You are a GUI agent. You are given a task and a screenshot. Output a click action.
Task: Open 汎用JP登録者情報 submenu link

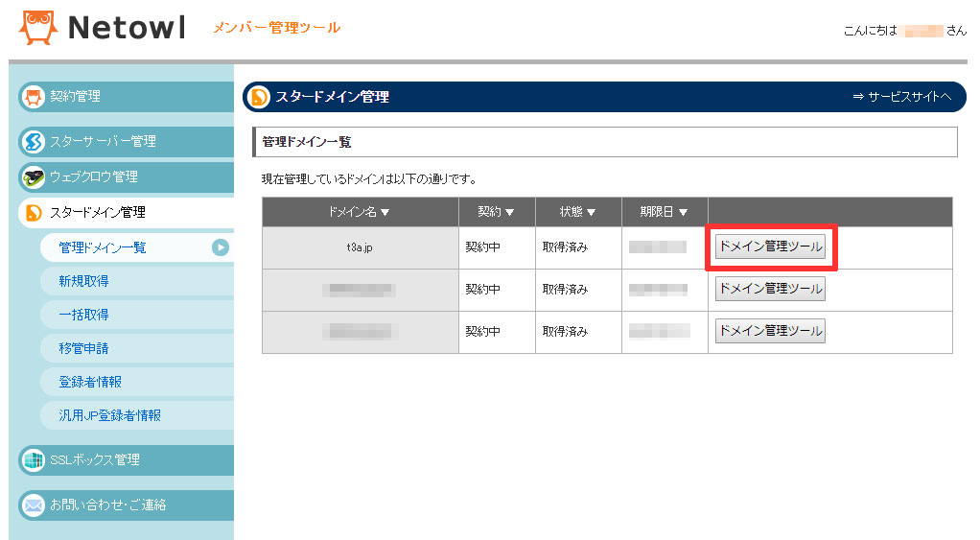point(137,415)
